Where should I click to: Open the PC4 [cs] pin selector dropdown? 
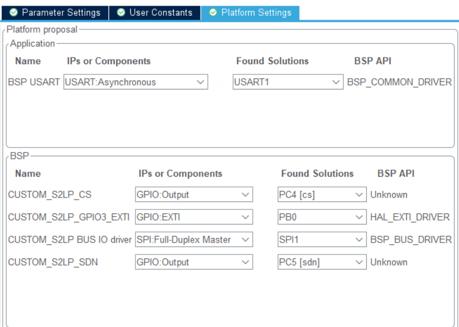[360, 195]
